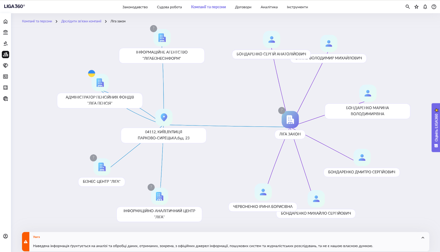Click question badge on ІНФОРМАЦІЙНО-АНАЛІТИЧНИЙ ЦЕНТР node
The image size is (440, 252).
pos(151,187)
